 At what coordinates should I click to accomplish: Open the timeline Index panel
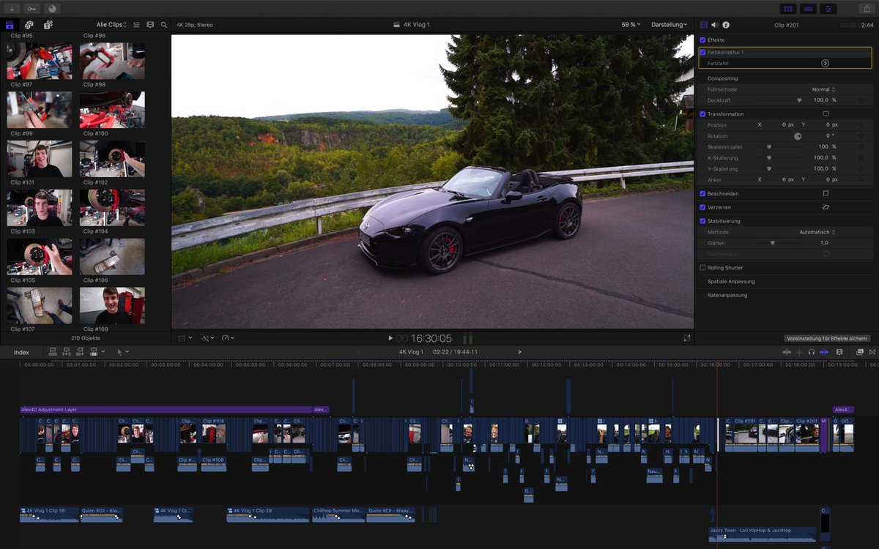coord(21,352)
